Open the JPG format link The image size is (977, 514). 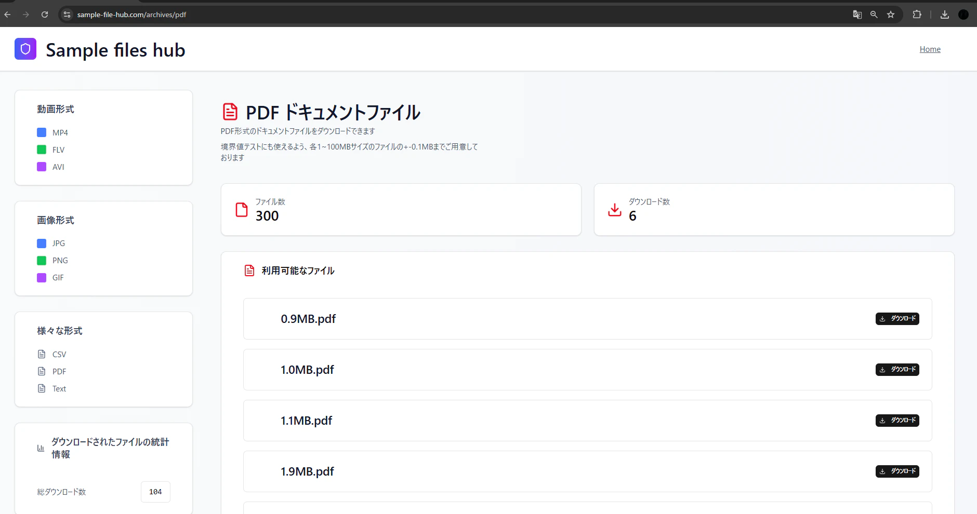(x=59, y=244)
